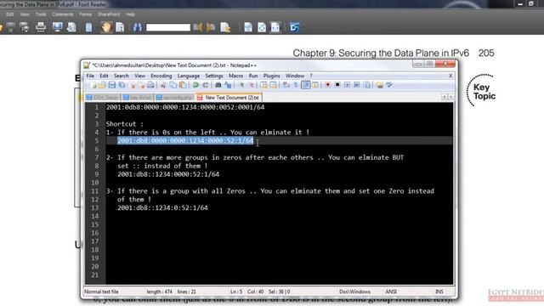Click the Redo arrow in Notepad++ toolbar
The width and height of the screenshot is (544, 306).
click(x=205, y=85)
